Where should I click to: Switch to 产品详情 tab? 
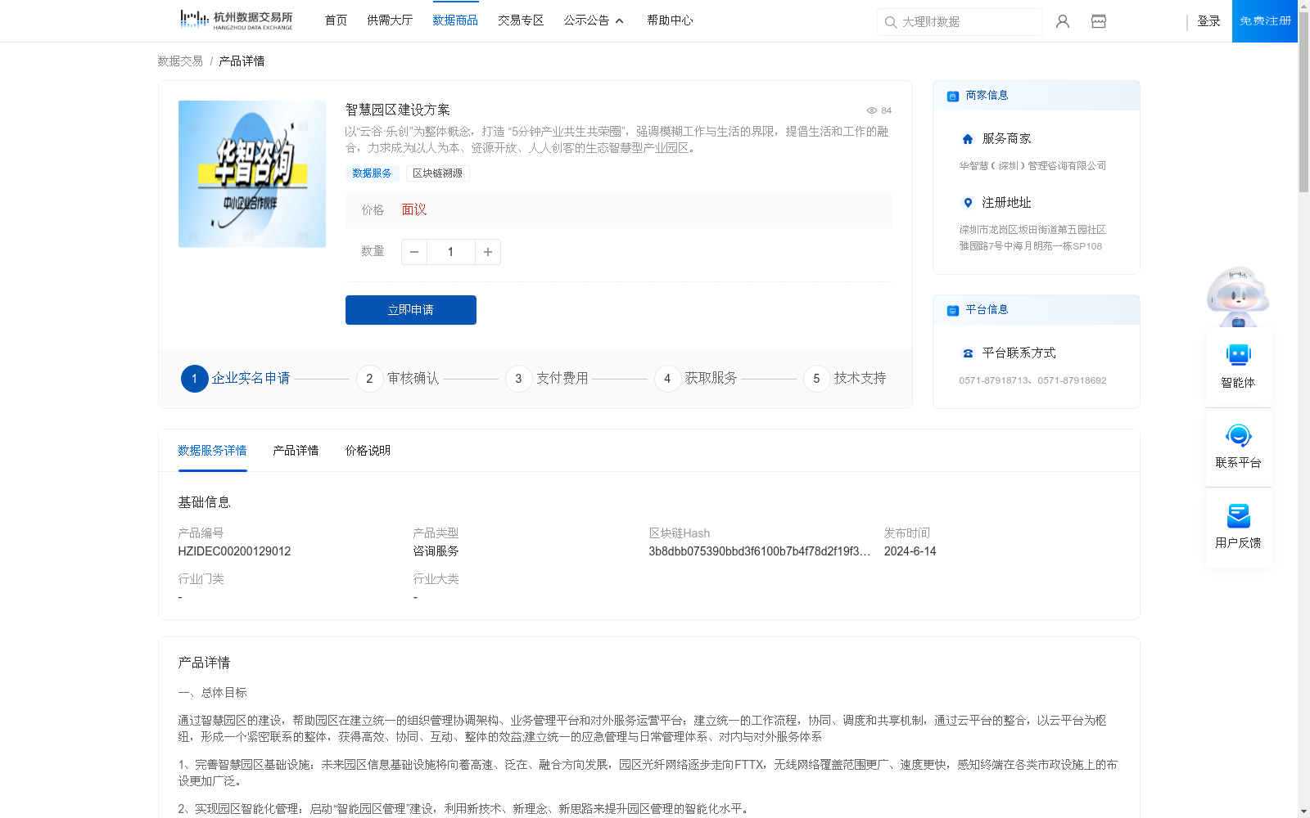tap(296, 451)
